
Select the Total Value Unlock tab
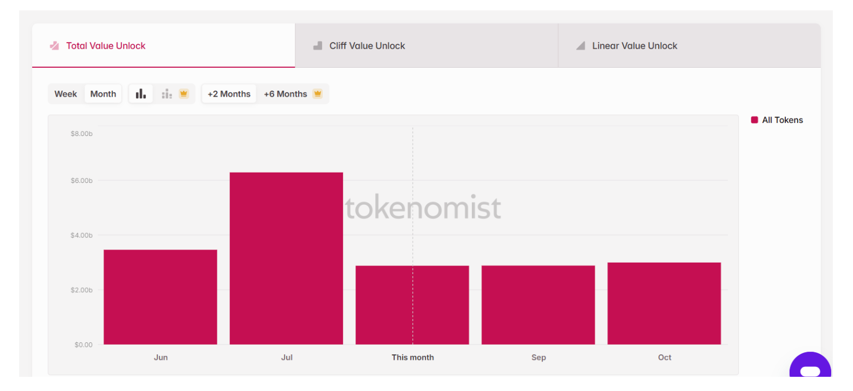click(106, 46)
